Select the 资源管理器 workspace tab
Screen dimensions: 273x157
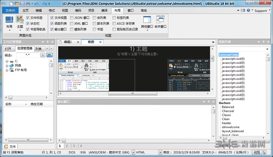(25, 48)
